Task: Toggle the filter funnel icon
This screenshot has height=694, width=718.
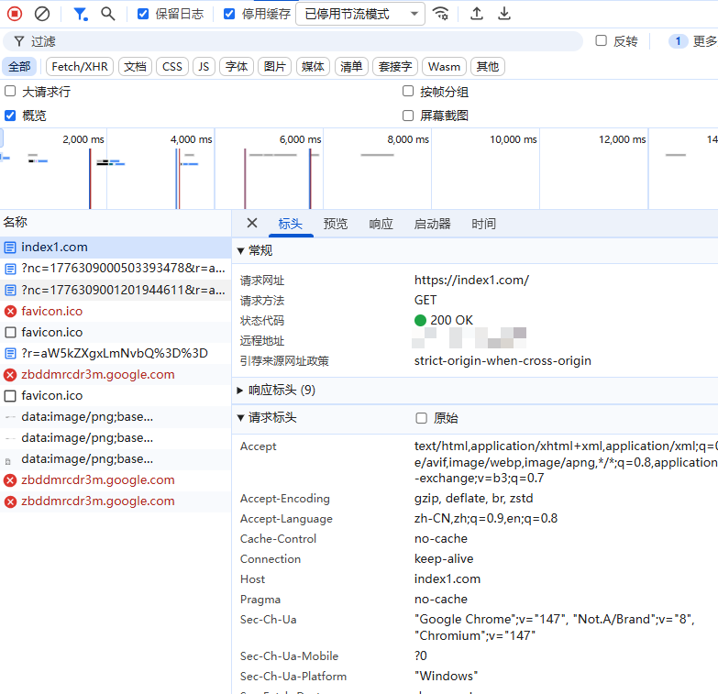Action: tap(81, 14)
